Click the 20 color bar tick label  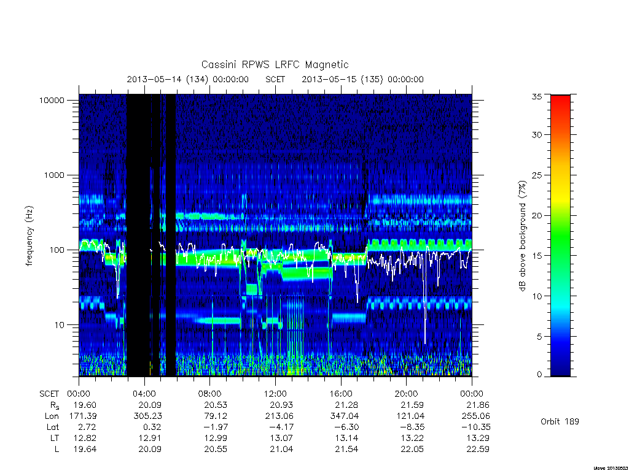click(x=537, y=215)
